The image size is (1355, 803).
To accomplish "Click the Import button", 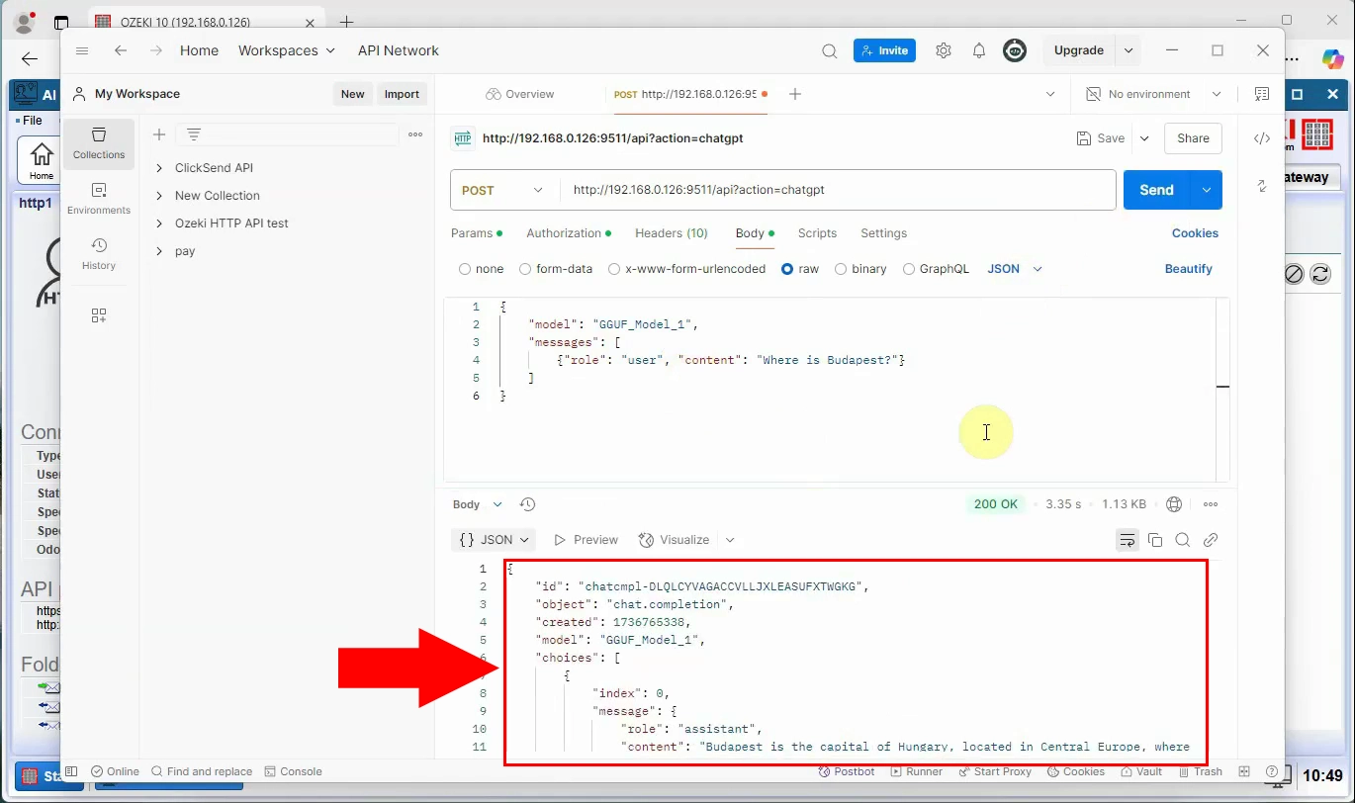I will tap(402, 94).
